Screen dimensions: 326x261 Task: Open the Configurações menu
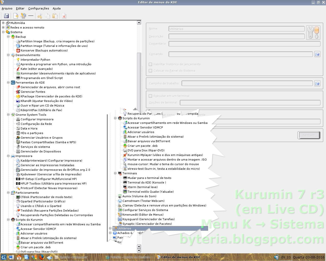coord(38,8)
